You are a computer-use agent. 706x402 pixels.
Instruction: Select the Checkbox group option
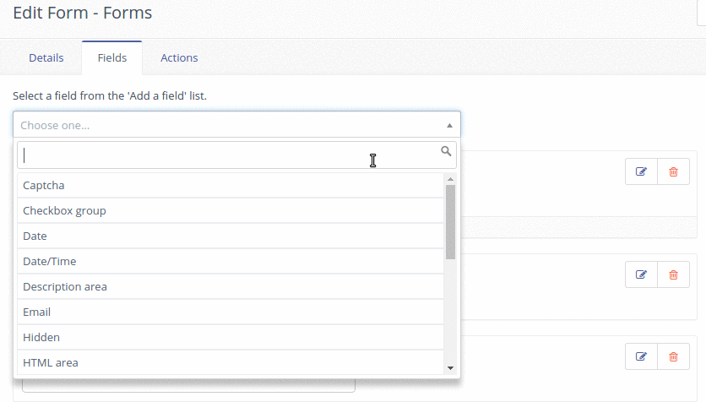click(230, 210)
